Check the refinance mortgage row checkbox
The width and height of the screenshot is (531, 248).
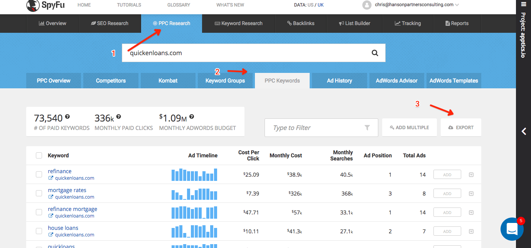click(x=39, y=212)
